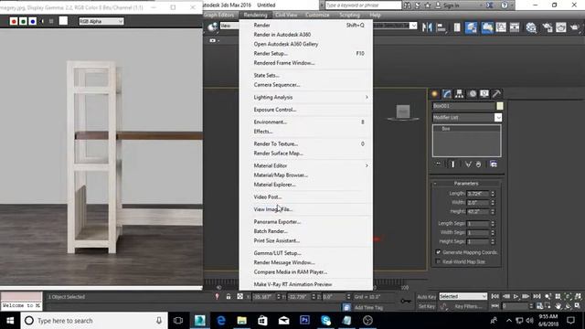The width and height of the screenshot is (585, 329).
Task: Open the View reference coordinate dropdown
Action: [x=229, y=26]
